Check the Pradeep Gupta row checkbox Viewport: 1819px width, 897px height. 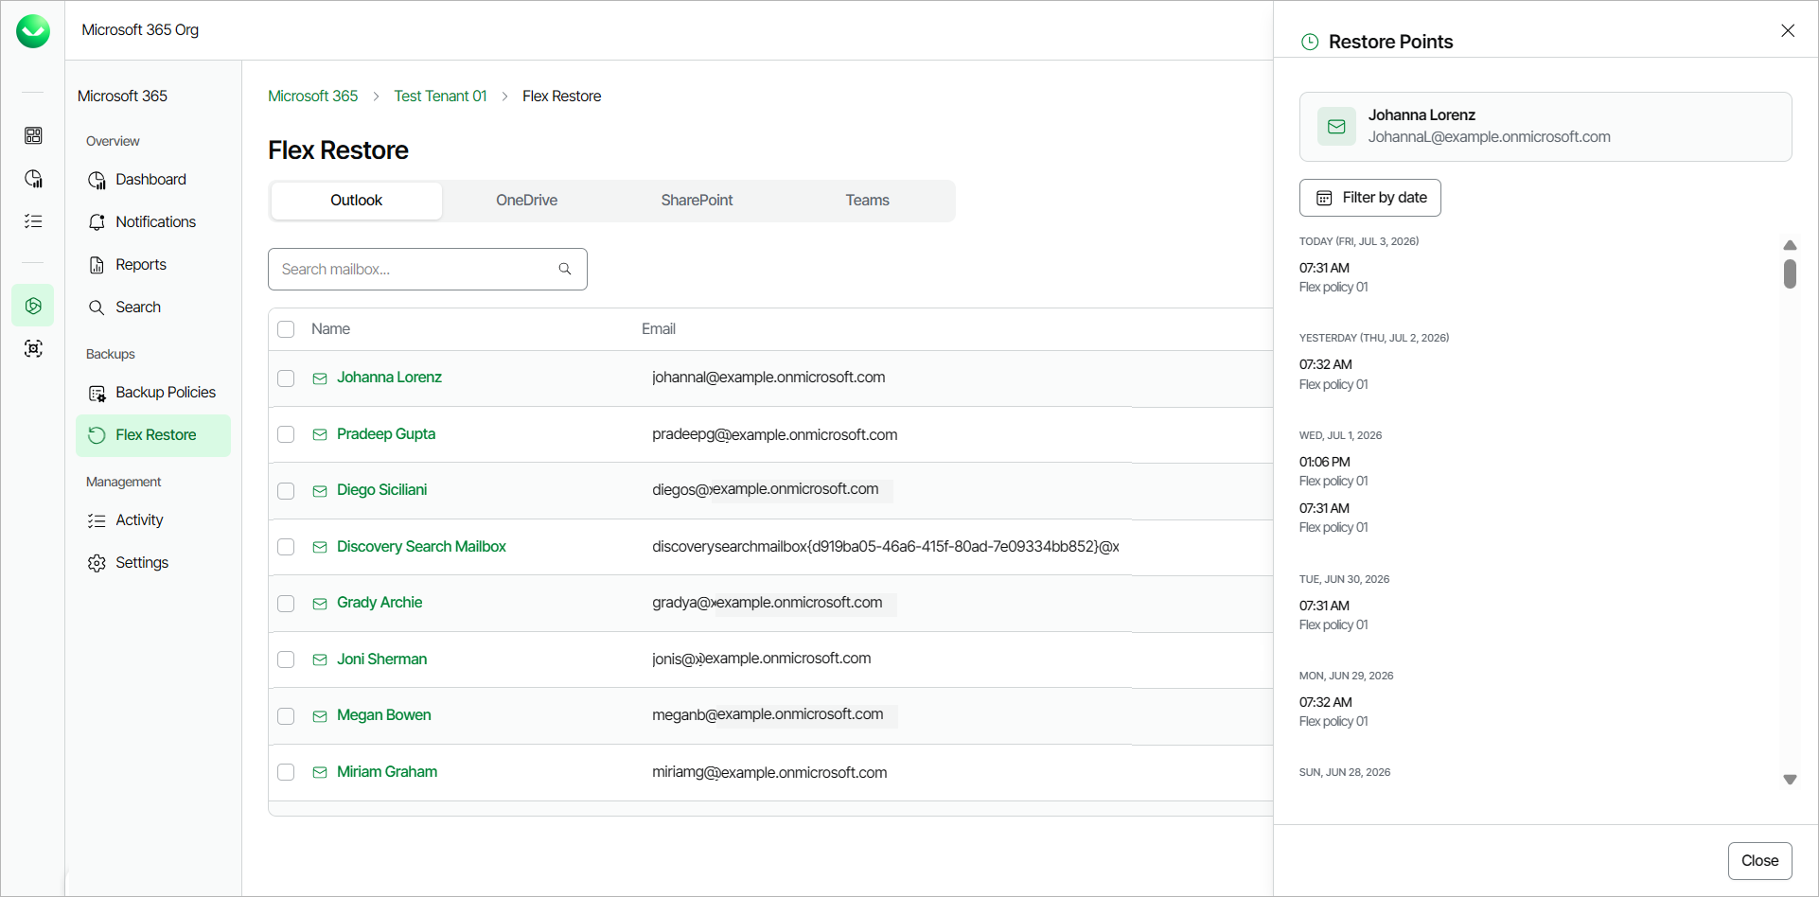coord(286,434)
